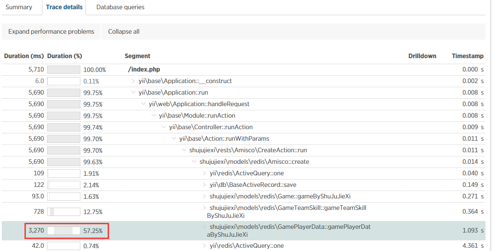Expand the GameTeamSkill segment arrow
492x251 pixels.
[x=205, y=208]
